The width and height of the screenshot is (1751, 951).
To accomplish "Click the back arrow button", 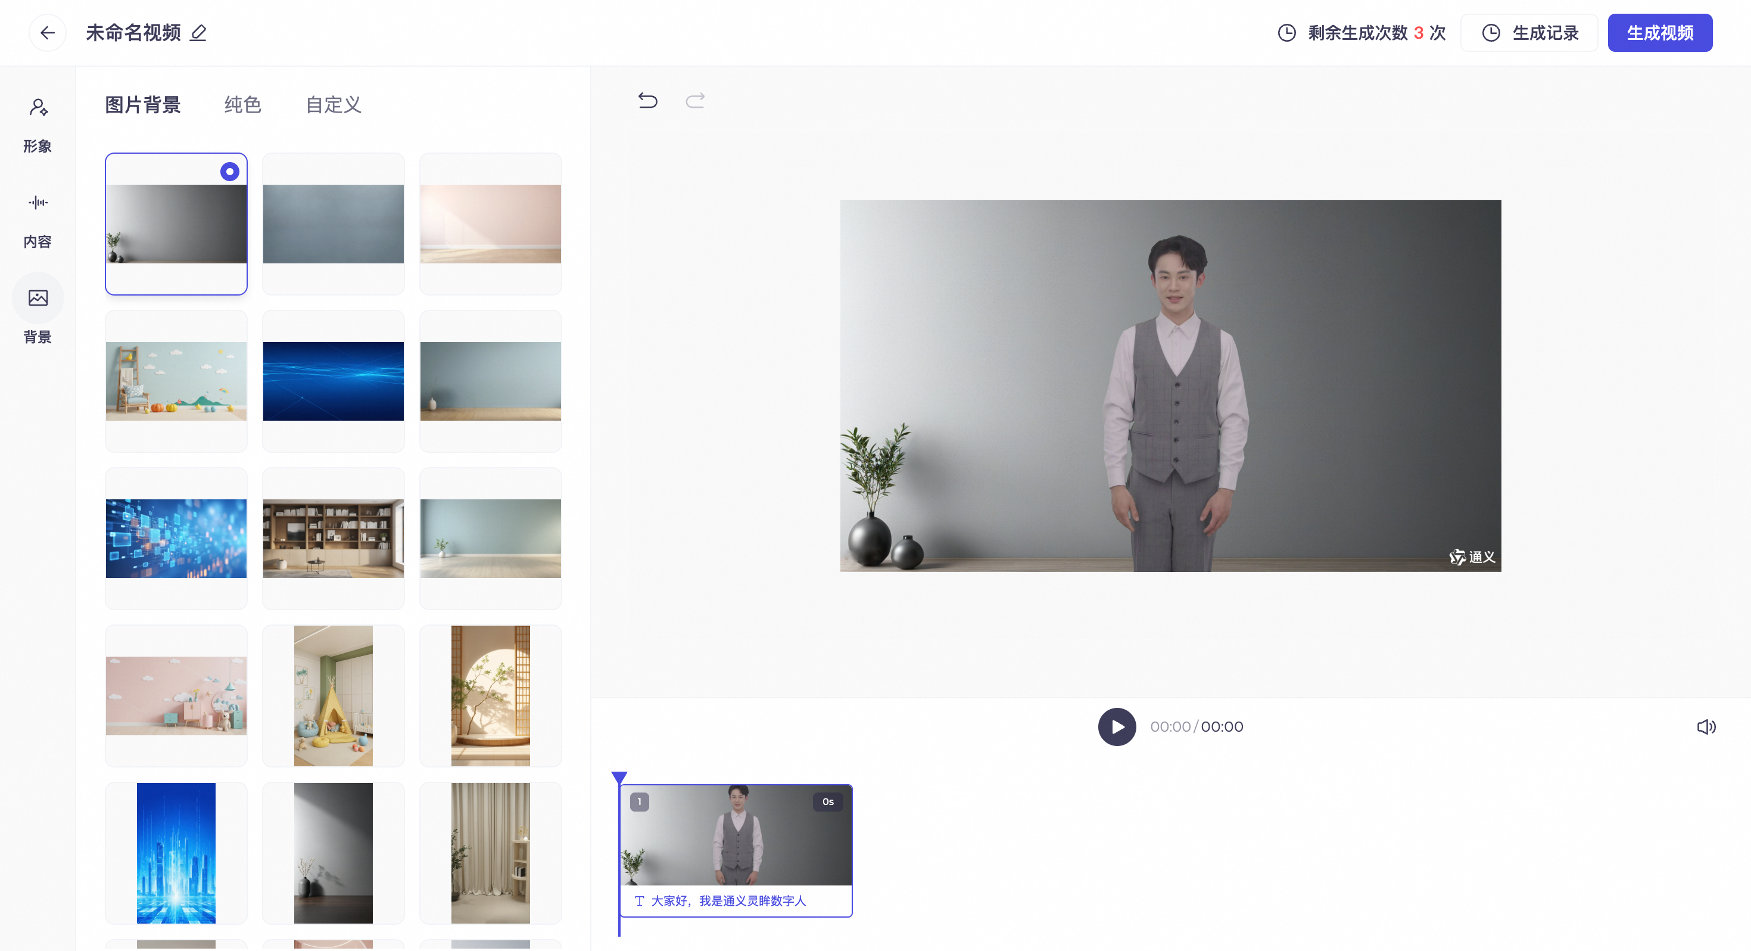I will pyautogui.click(x=48, y=33).
